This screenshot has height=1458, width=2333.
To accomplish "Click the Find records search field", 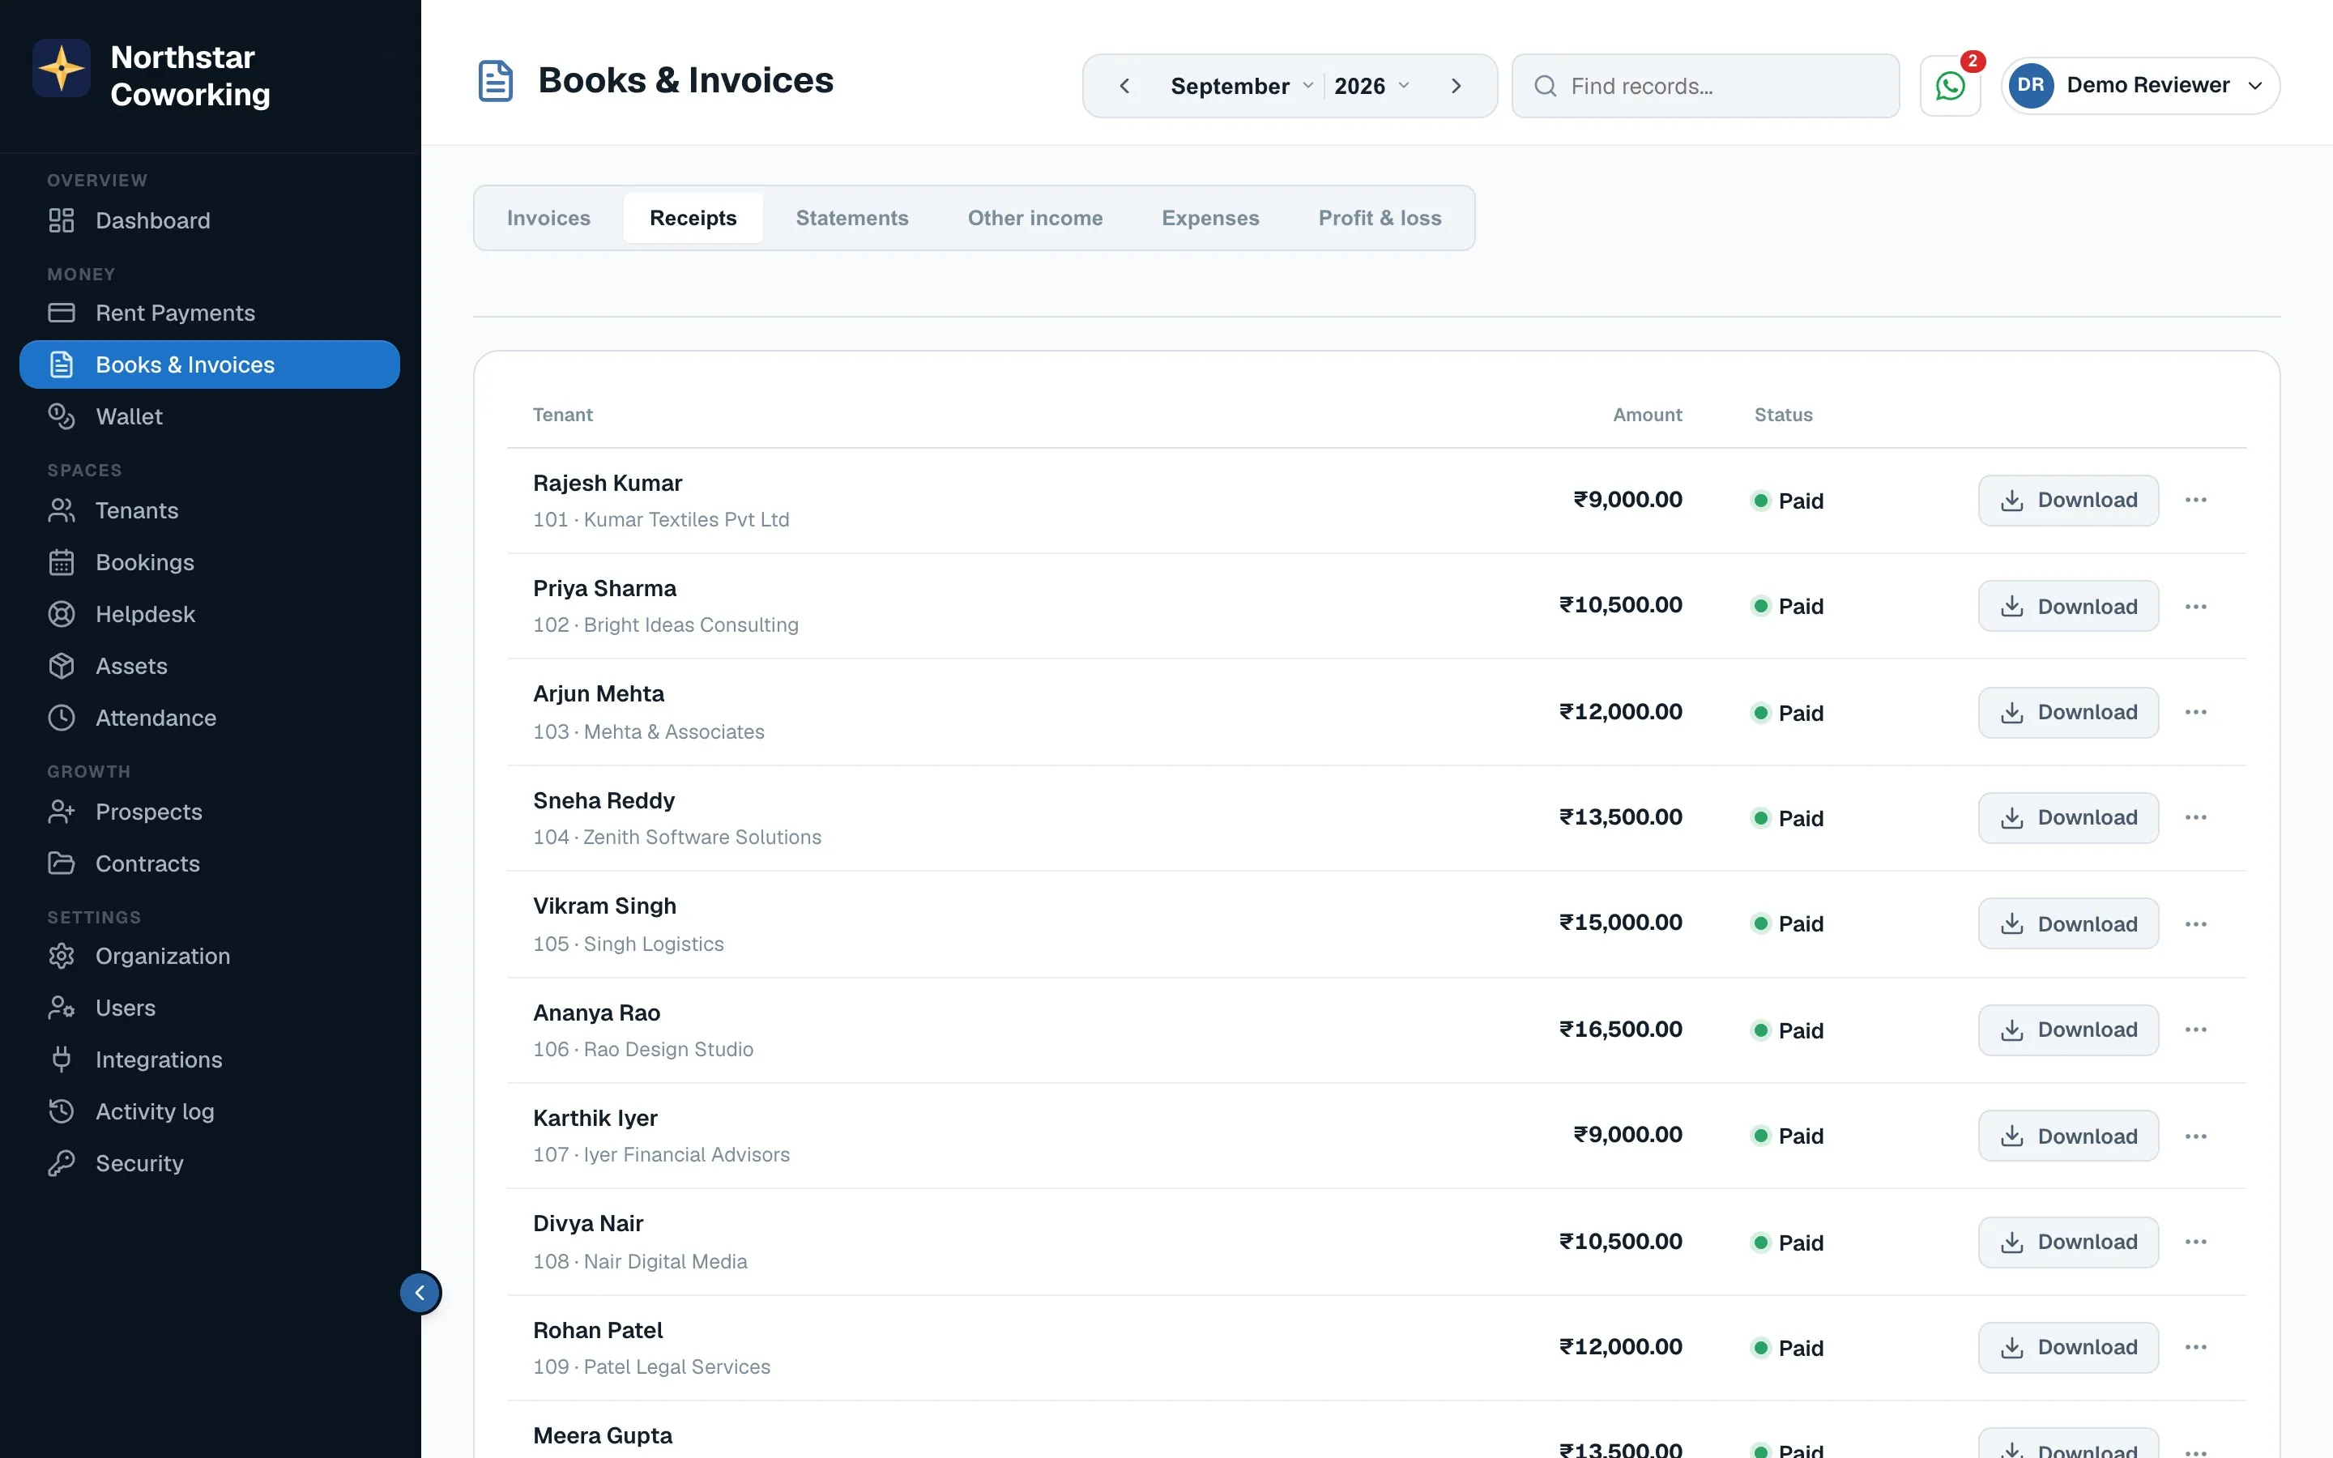I will (1705, 86).
